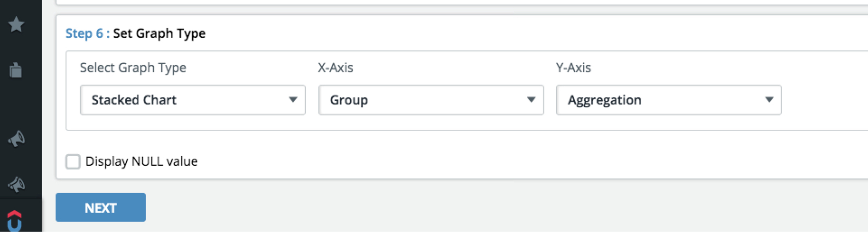Click the 'Set Graph Type' title text
This screenshot has height=233, width=868.
tap(159, 33)
